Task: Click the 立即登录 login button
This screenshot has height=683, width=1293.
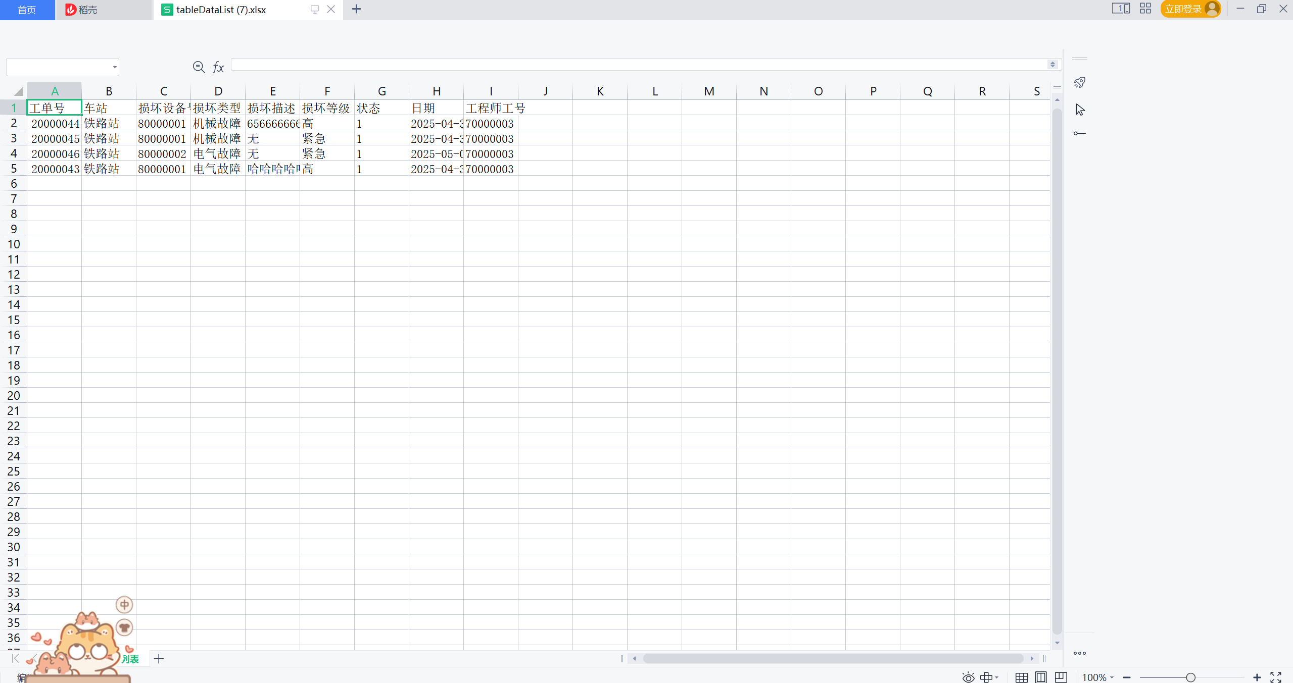Action: (1183, 9)
